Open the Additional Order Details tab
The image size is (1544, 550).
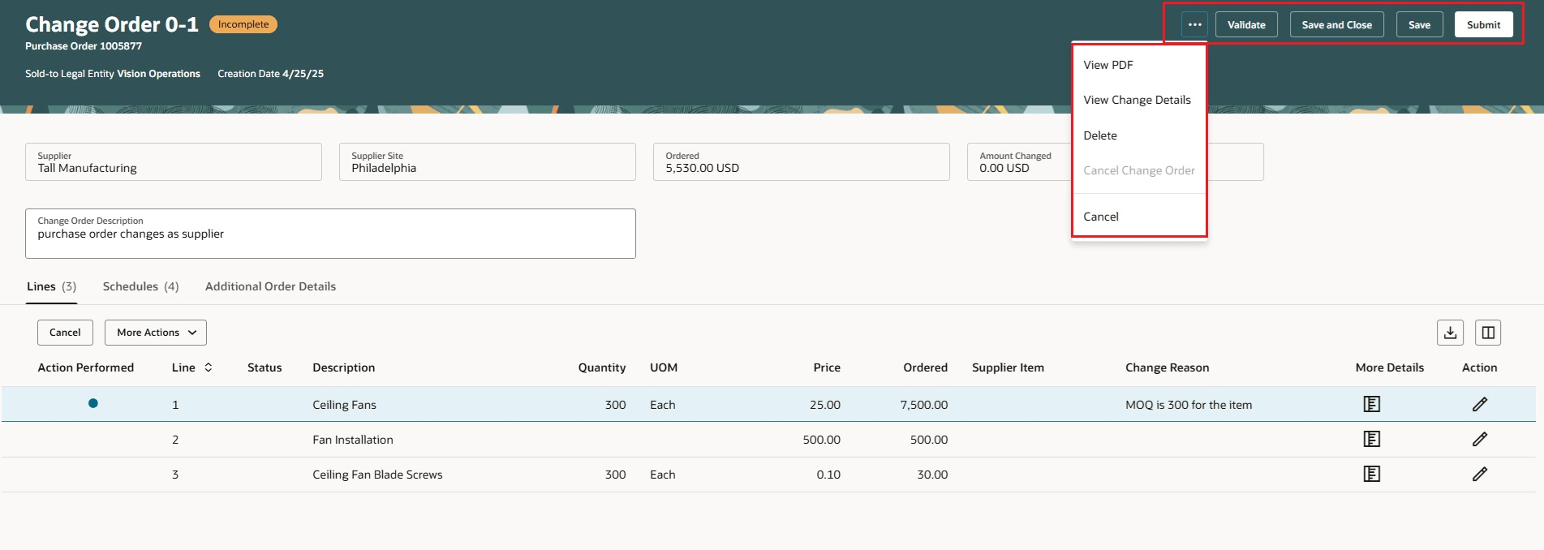(270, 286)
